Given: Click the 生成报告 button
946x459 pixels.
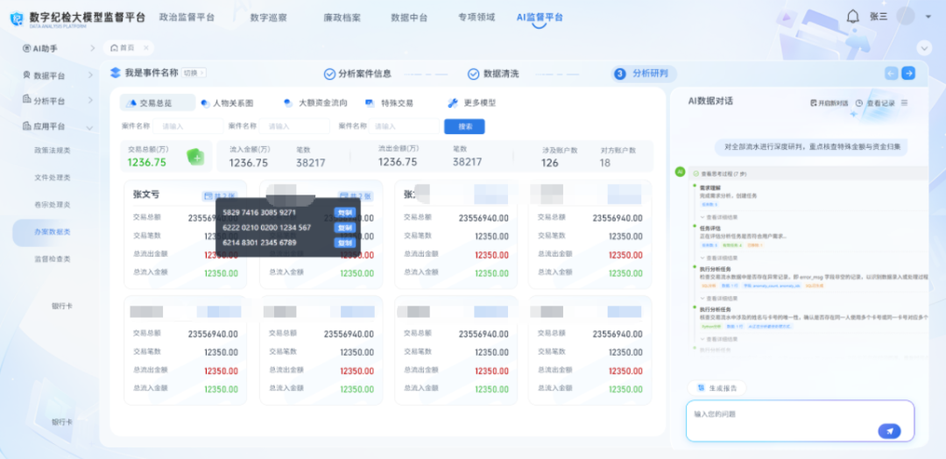Looking at the screenshot, I should tap(717, 388).
